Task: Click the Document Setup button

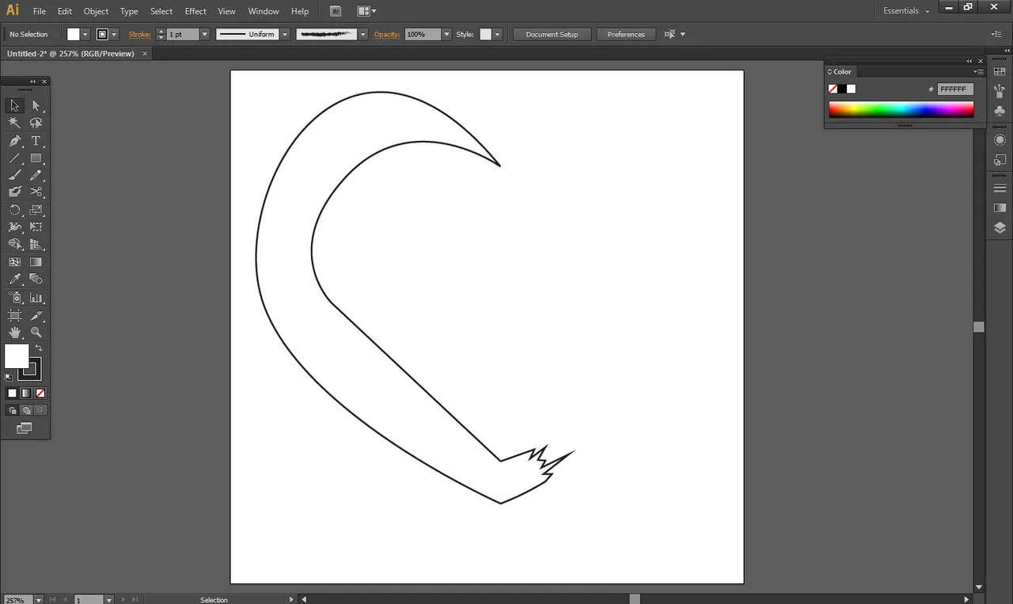Action: coord(552,34)
